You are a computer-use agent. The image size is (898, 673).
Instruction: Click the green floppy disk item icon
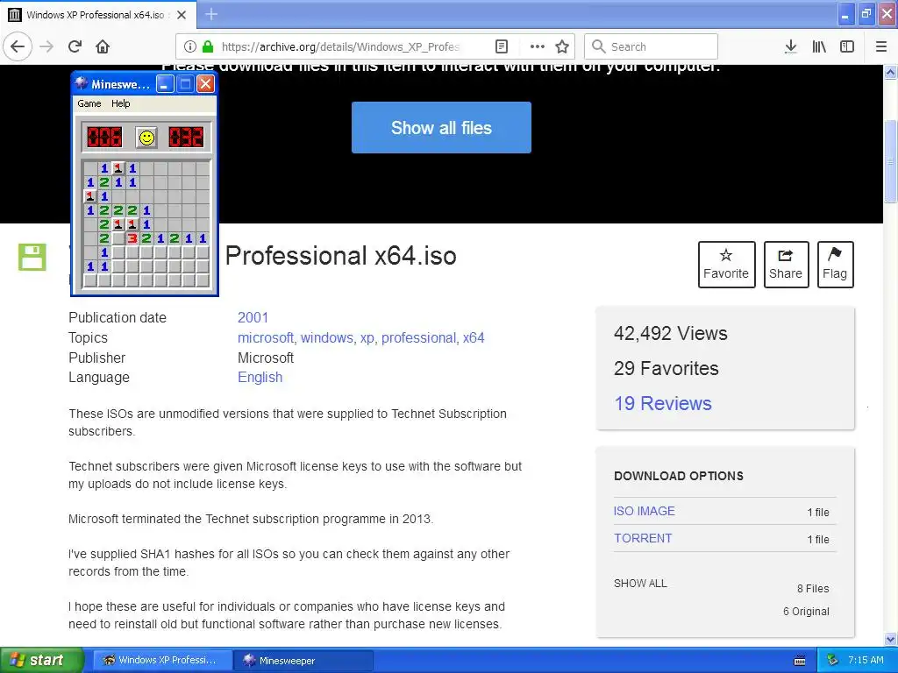pyautogui.click(x=32, y=257)
